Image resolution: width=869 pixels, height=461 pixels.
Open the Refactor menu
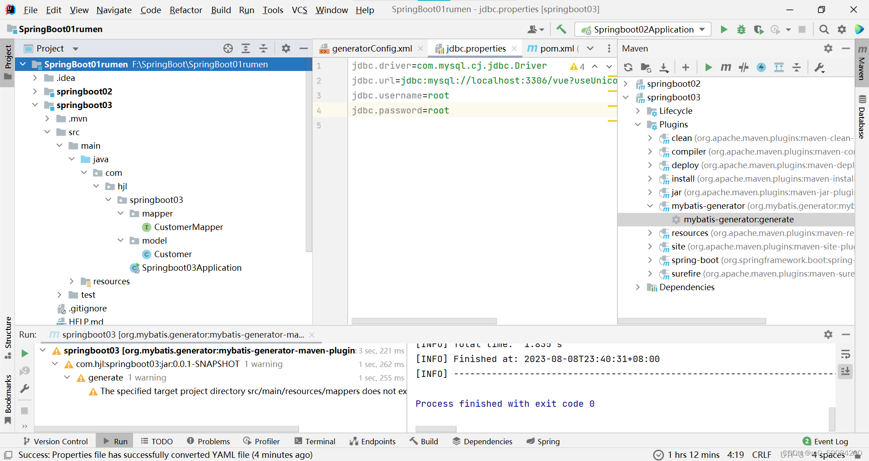coord(186,9)
